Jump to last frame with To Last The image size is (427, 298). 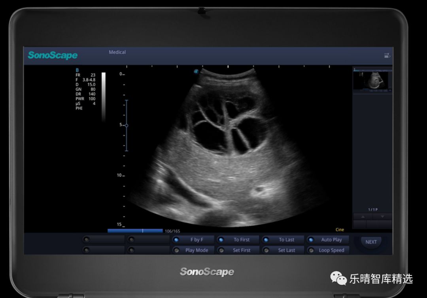pos(283,240)
